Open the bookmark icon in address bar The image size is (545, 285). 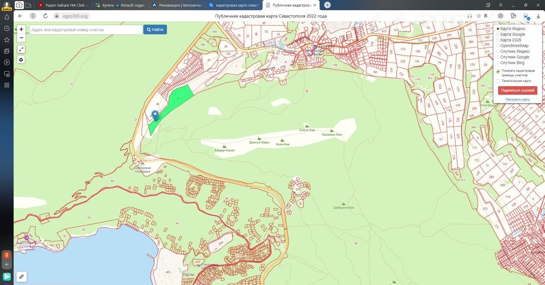pyautogui.click(x=485, y=16)
